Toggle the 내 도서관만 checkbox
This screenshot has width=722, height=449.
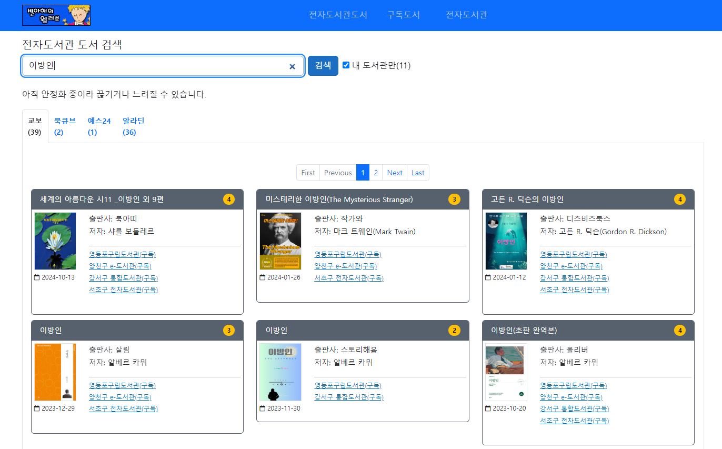pos(346,65)
